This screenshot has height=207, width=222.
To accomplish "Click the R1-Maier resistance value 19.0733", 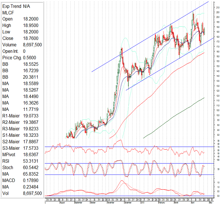I will 31,116.
